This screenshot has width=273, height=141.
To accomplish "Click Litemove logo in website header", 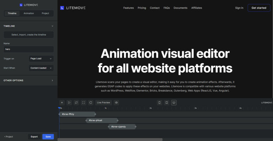I will (73, 8).
